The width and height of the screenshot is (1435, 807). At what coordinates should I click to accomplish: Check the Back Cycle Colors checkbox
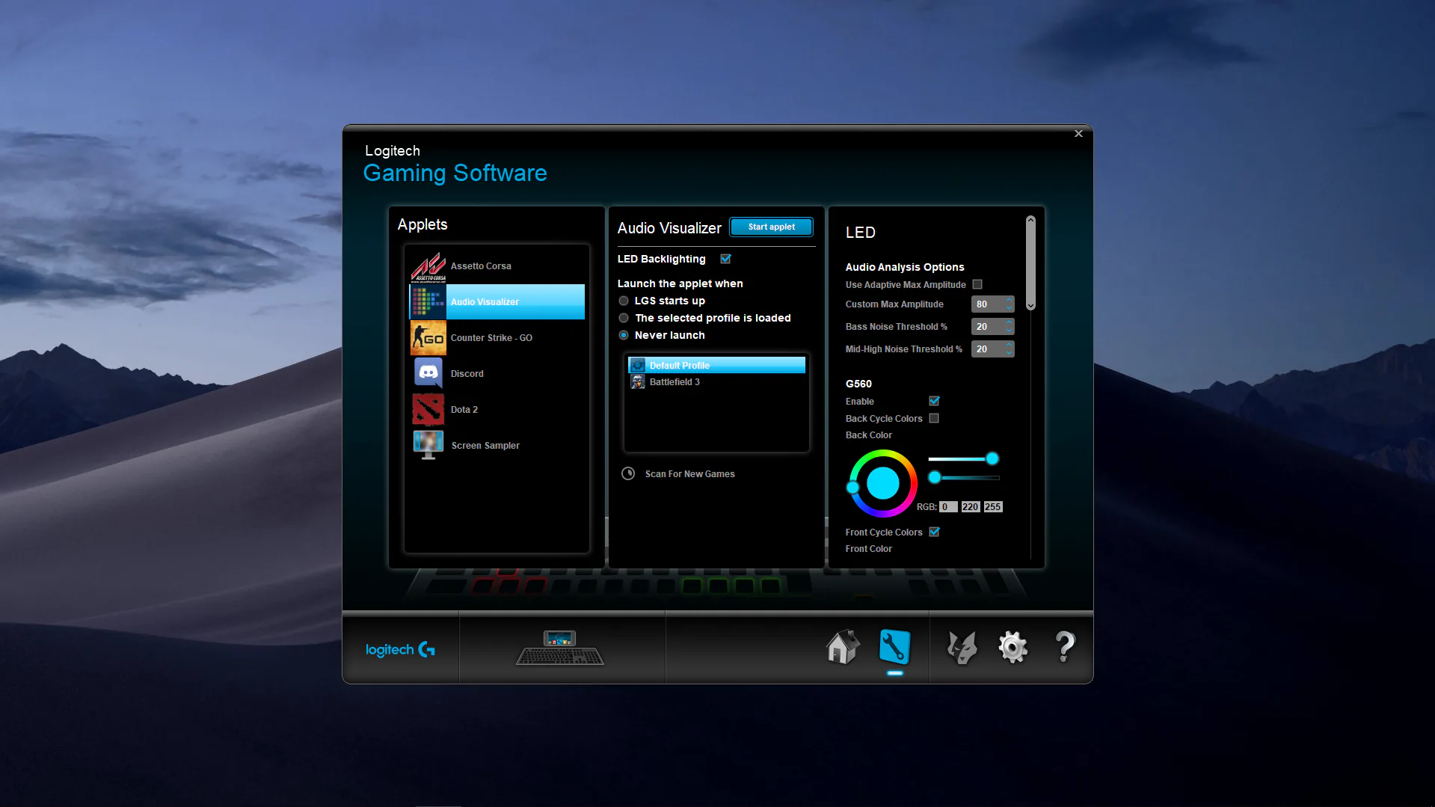click(934, 419)
